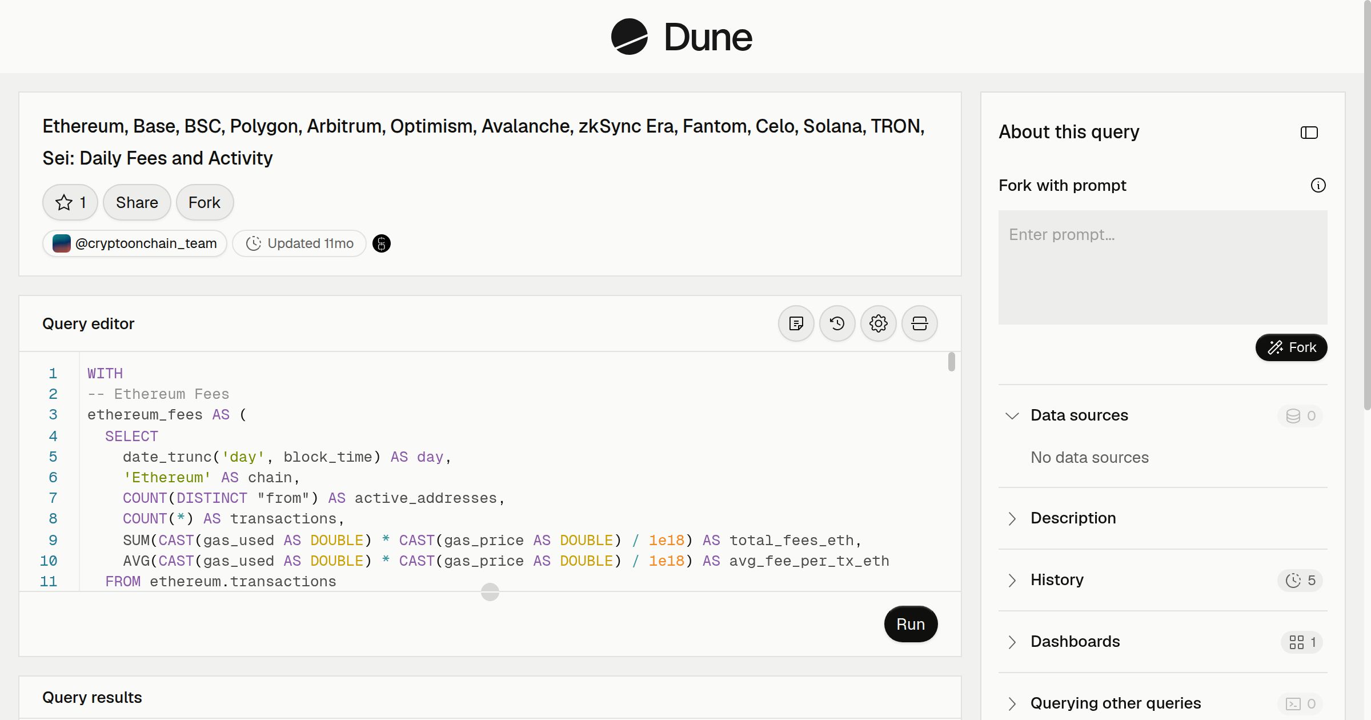Open @cryptoonchain_team profile

[x=135, y=243]
